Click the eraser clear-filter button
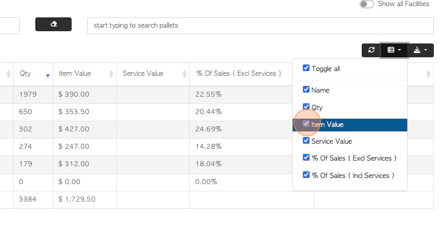The height and width of the screenshot is (246, 440). (x=53, y=24)
